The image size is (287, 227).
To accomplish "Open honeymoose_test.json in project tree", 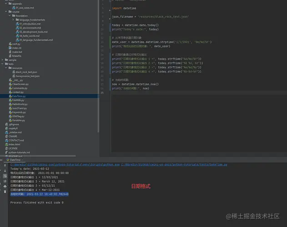I will coord(28,76).
